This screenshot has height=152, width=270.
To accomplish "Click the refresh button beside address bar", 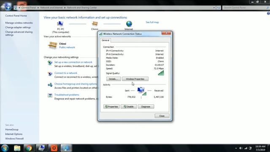I will [x=219, y=8].
